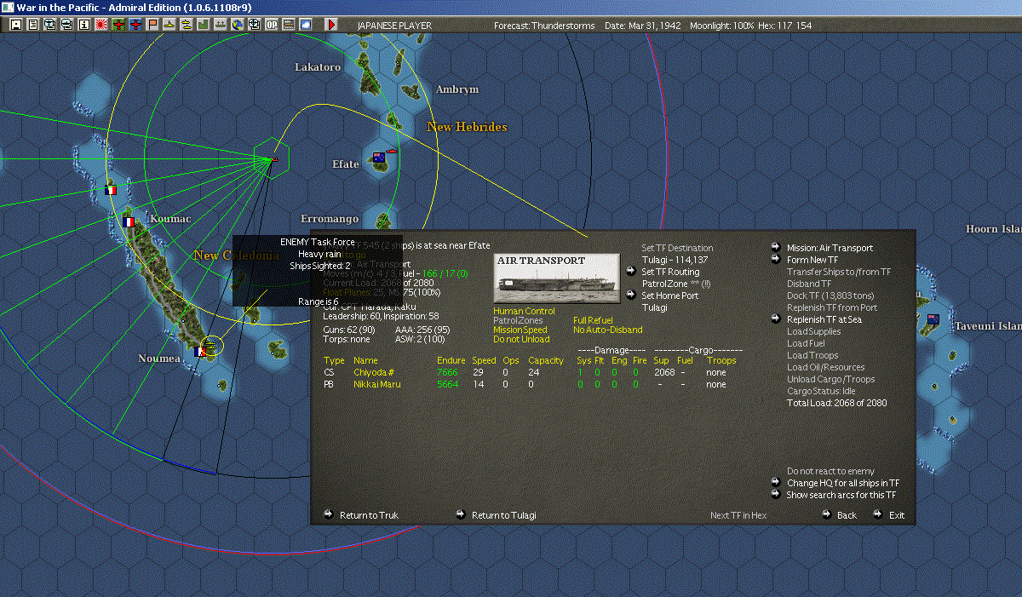Click the Lakatoro island label

point(318,66)
